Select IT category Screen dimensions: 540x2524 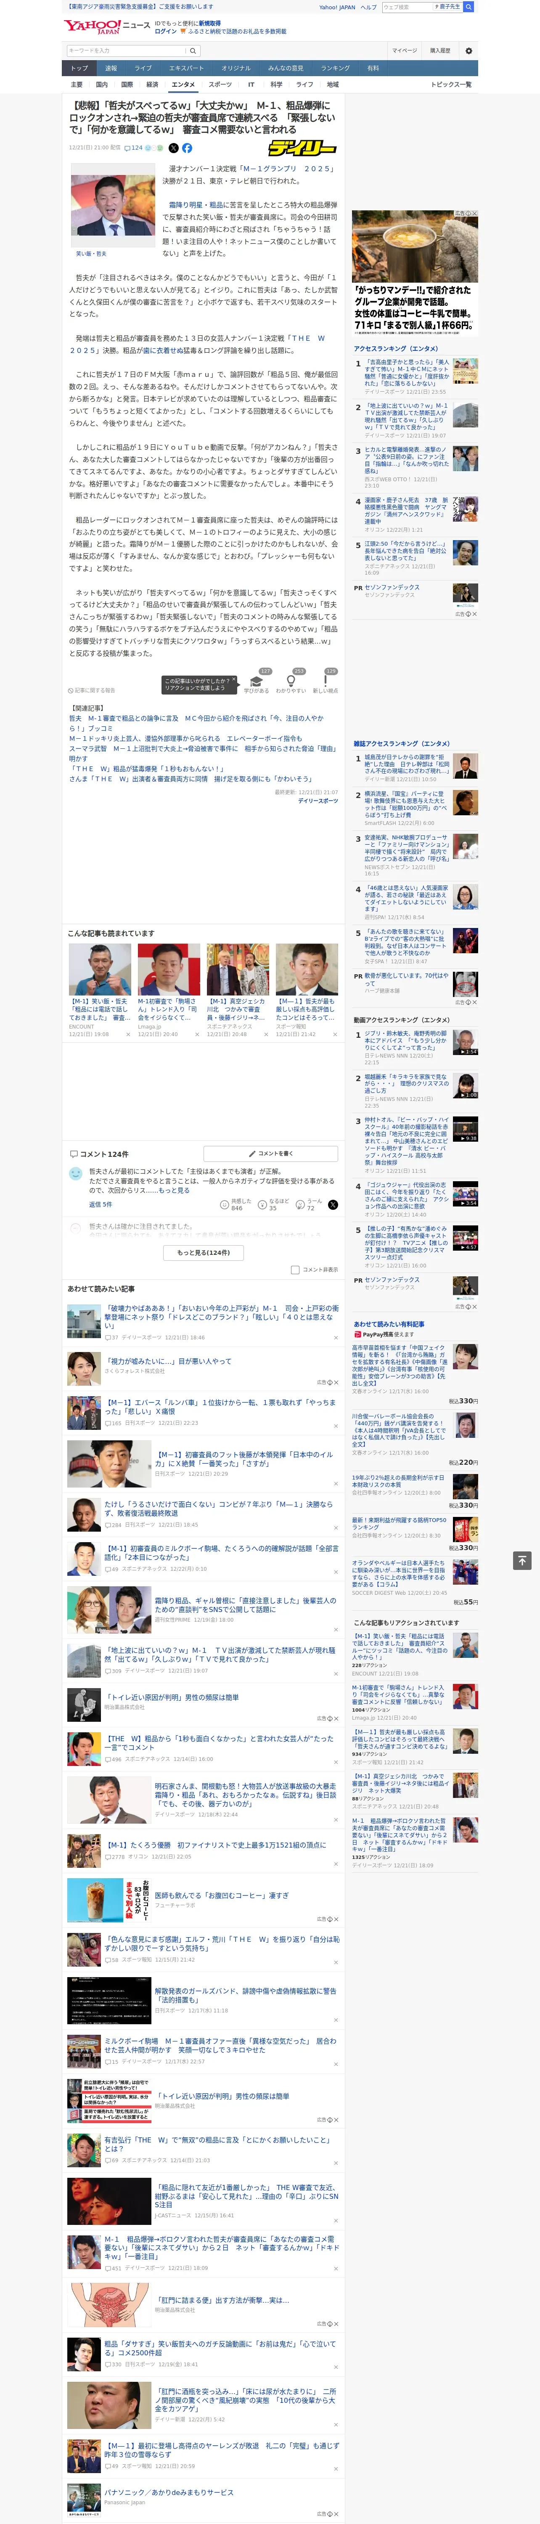tap(251, 84)
